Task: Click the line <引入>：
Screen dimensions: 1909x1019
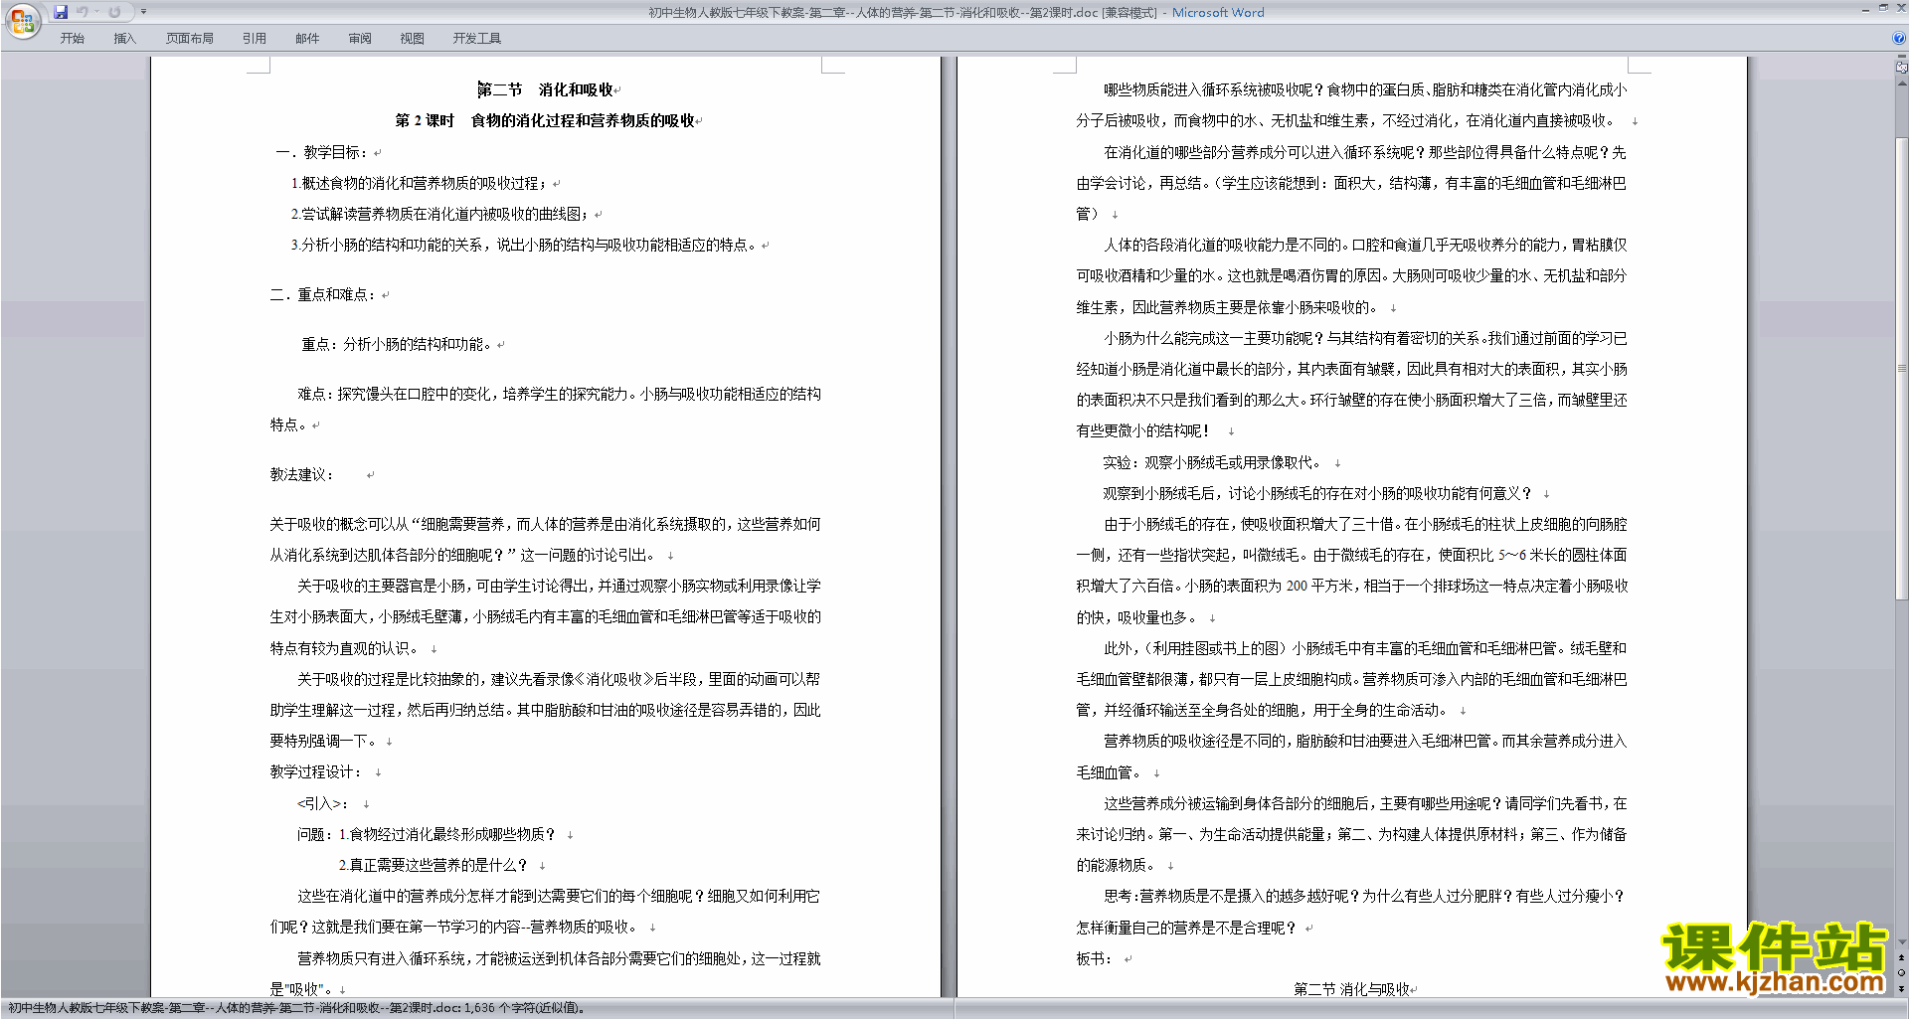Action: [323, 803]
